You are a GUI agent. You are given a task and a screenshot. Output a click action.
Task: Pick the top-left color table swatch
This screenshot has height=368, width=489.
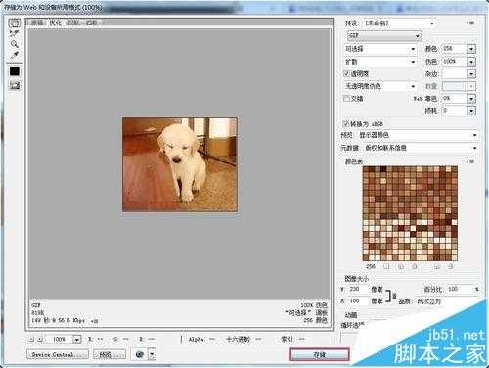tap(366, 169)
